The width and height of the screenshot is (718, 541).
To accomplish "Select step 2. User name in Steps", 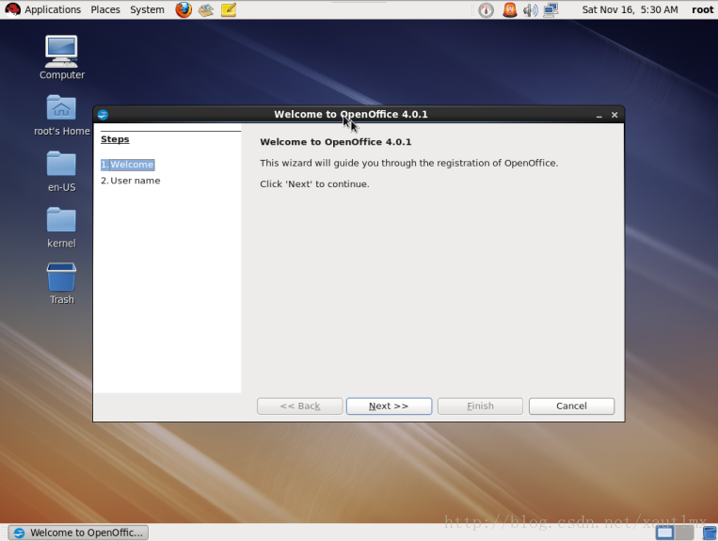I will point(131,181).
